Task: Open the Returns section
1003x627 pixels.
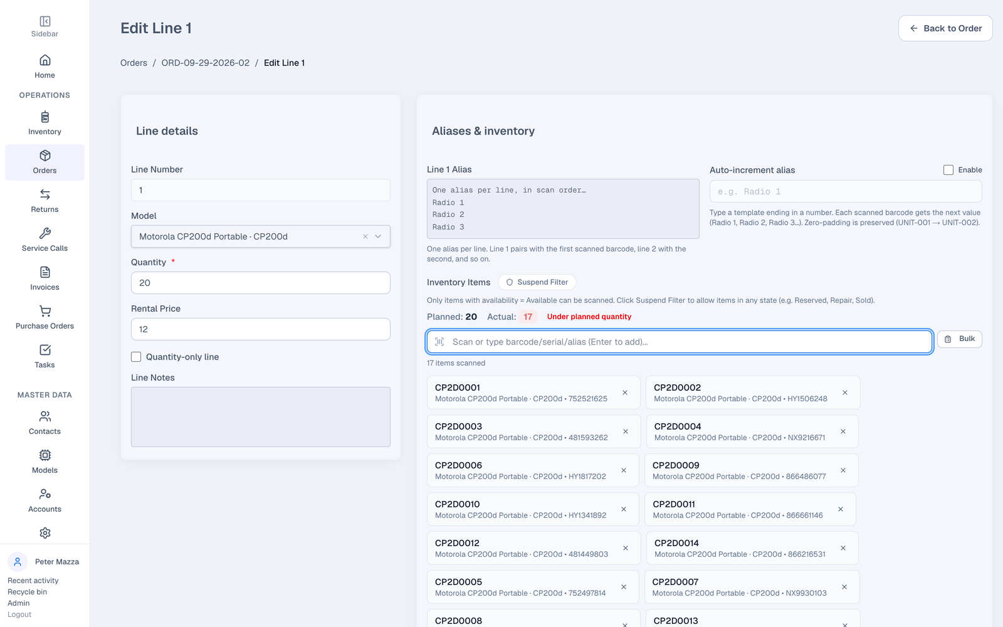Action: coord(45,201)
